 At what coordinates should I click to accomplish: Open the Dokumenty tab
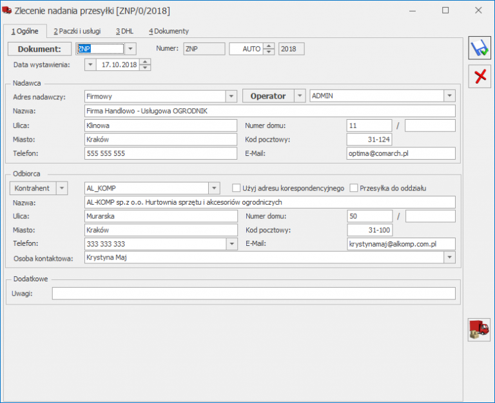click(169, 31)
